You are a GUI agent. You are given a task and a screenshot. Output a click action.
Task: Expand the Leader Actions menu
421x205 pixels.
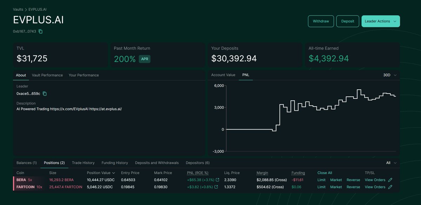[381, 21]
